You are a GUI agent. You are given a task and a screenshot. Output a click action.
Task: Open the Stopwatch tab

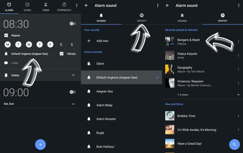tap(64, 7)
